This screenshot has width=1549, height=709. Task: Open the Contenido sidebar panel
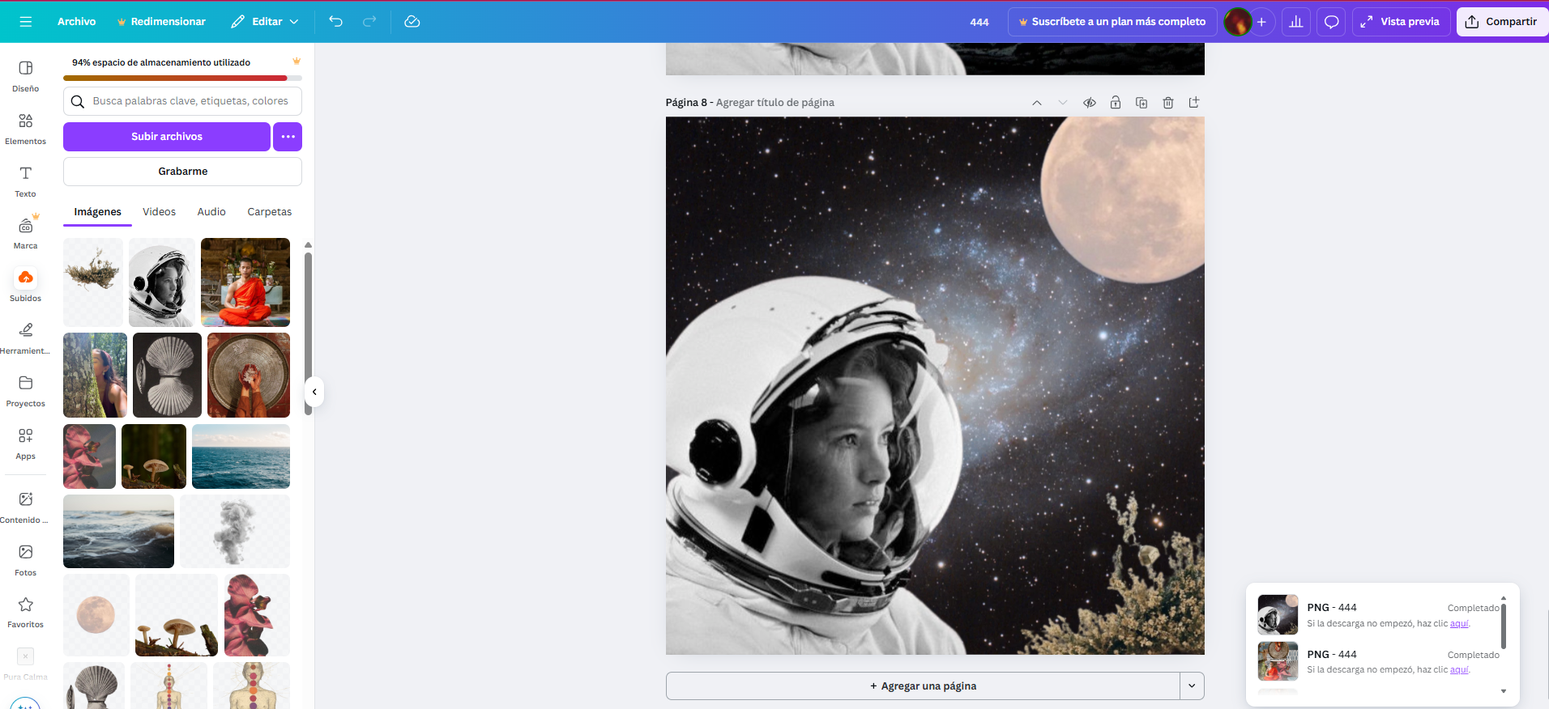26,507
